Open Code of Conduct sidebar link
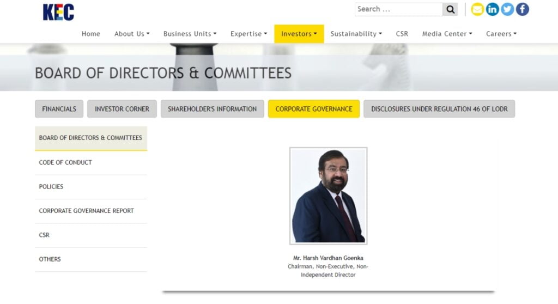558x304 pixels. coord(91,163)
